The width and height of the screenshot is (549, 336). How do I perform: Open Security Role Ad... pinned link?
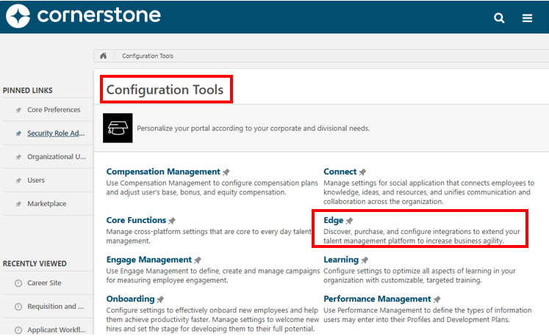tap(56, 134)
